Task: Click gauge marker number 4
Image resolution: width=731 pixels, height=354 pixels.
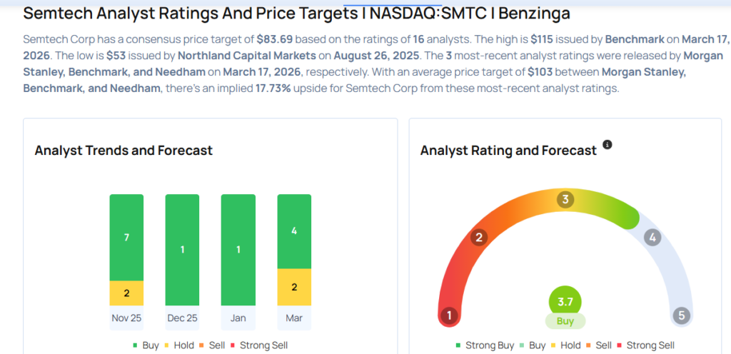Action: coord(651,238)
